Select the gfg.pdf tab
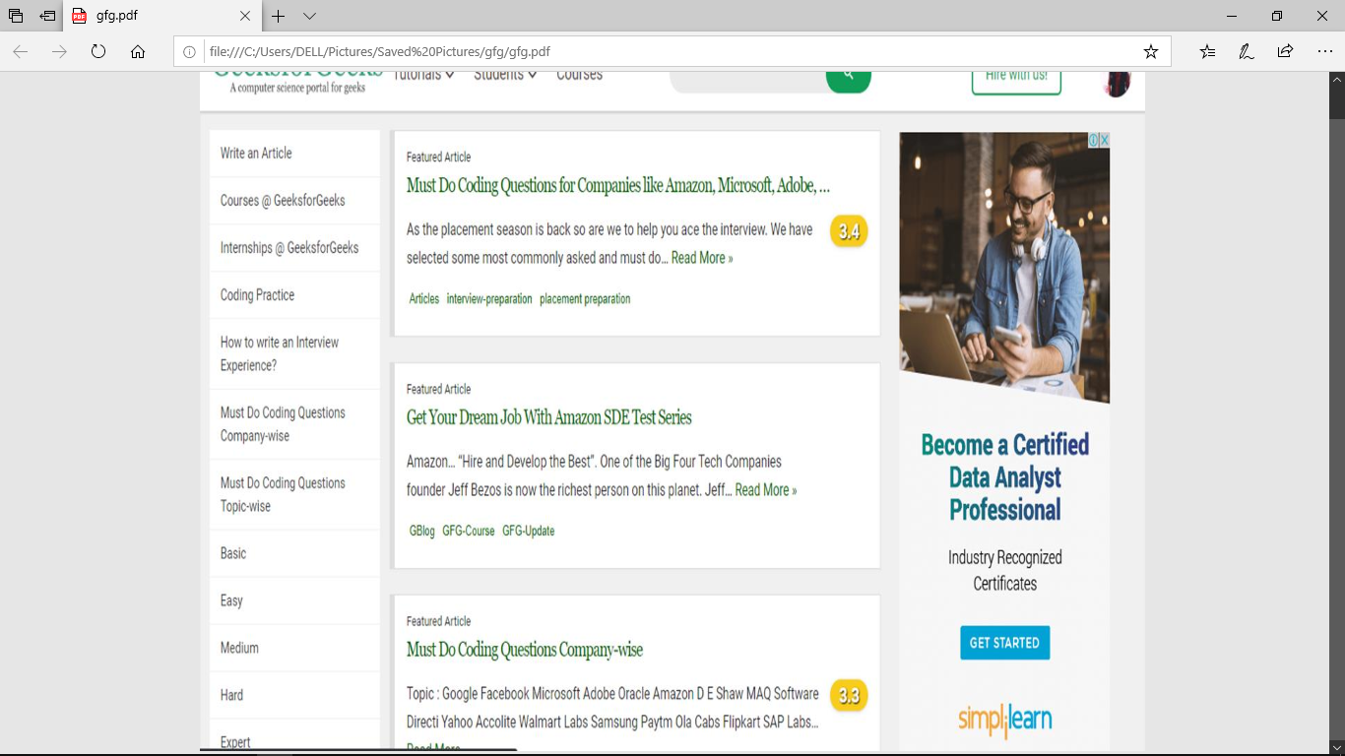1345x756 pixels. [162, 16]
